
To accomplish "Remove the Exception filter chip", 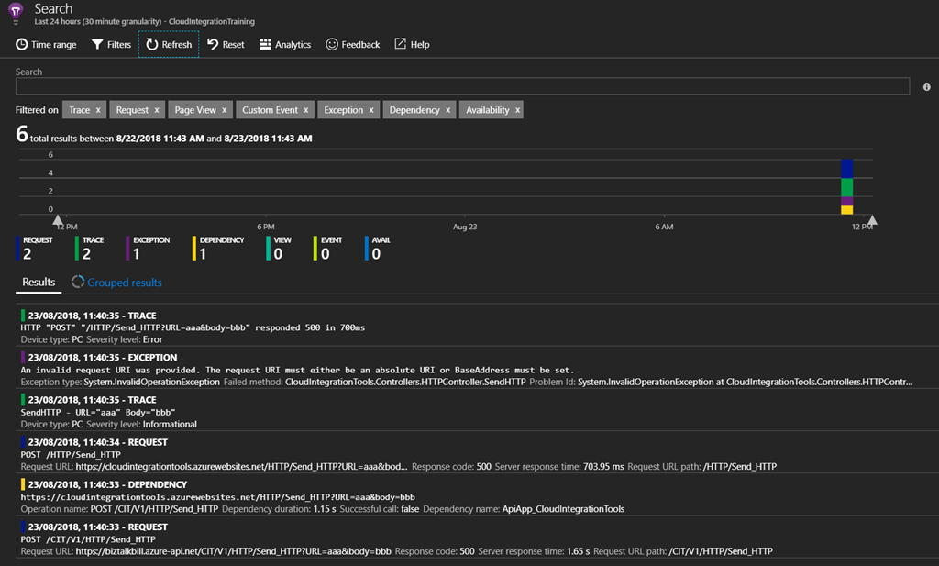I will [x=371, y=110].
